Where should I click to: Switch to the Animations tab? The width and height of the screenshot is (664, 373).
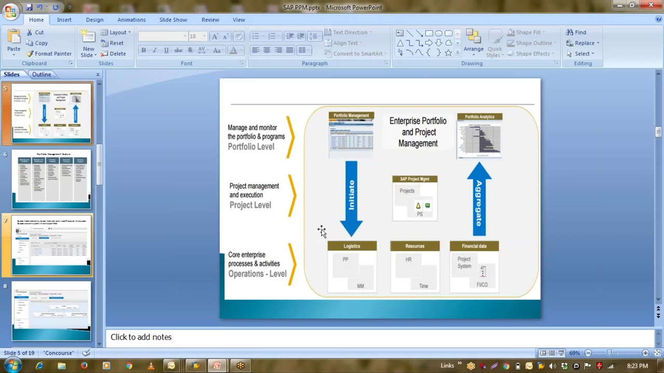[131, 20]
